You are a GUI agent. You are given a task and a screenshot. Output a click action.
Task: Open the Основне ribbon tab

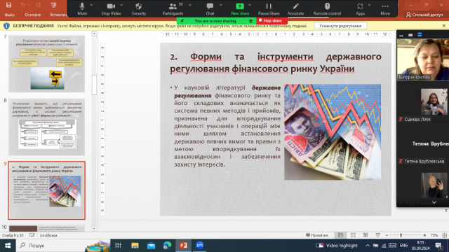[x=33, y=15]
